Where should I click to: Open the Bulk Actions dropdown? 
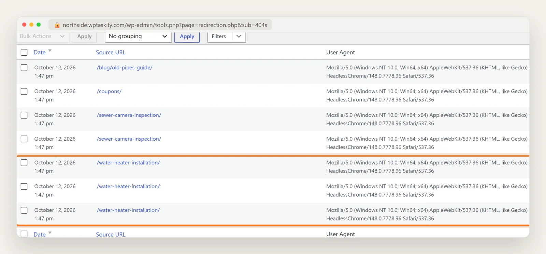tap(43, 37)
